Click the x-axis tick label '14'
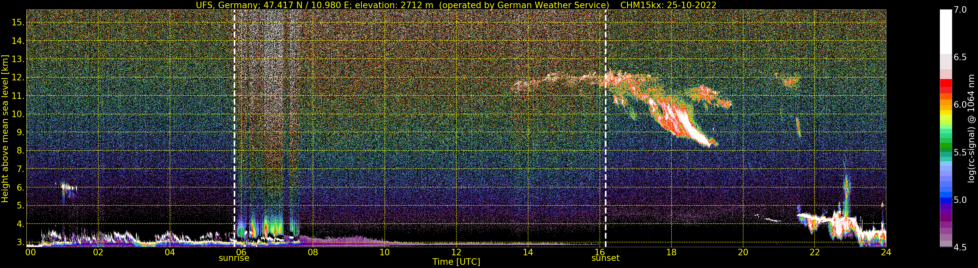The height and width of the screenshot is (268, 978). click(x=528, y=252)
